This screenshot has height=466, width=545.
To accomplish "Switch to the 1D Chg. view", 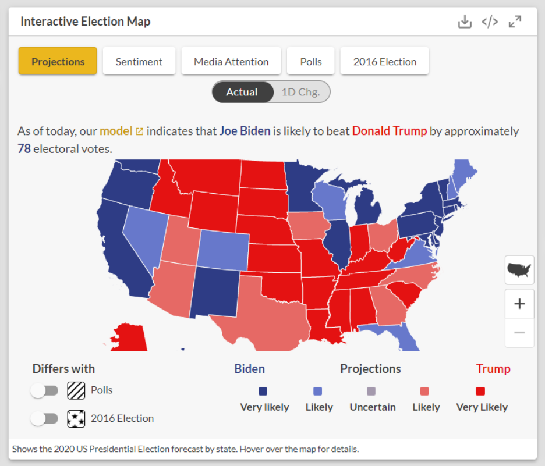I will 300,92.
